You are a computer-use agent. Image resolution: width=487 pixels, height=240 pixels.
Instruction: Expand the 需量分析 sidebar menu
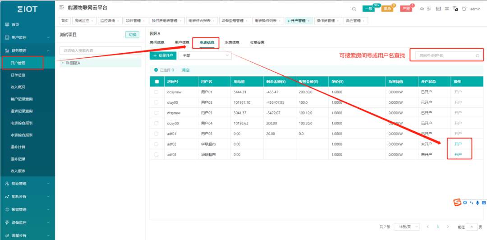pos(28,235)
